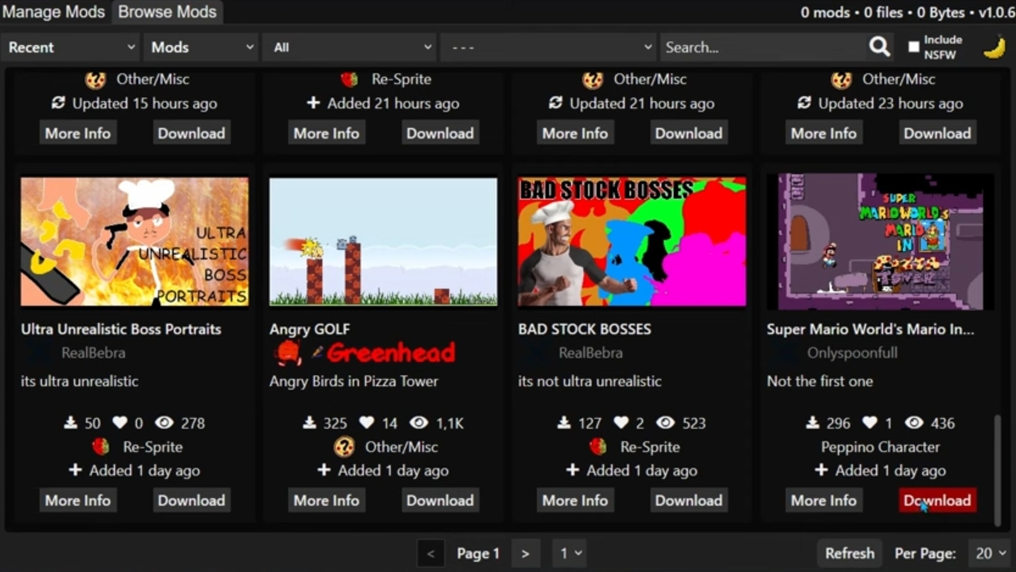Download the BAD STOCK BOSSES mod
The height and width of the screenshot is (572, 1016).
click(689, 500)
